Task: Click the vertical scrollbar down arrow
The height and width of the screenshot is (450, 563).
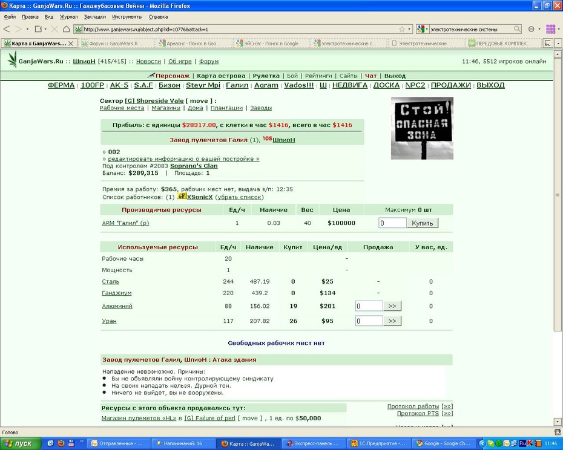Action: (558, 422)
